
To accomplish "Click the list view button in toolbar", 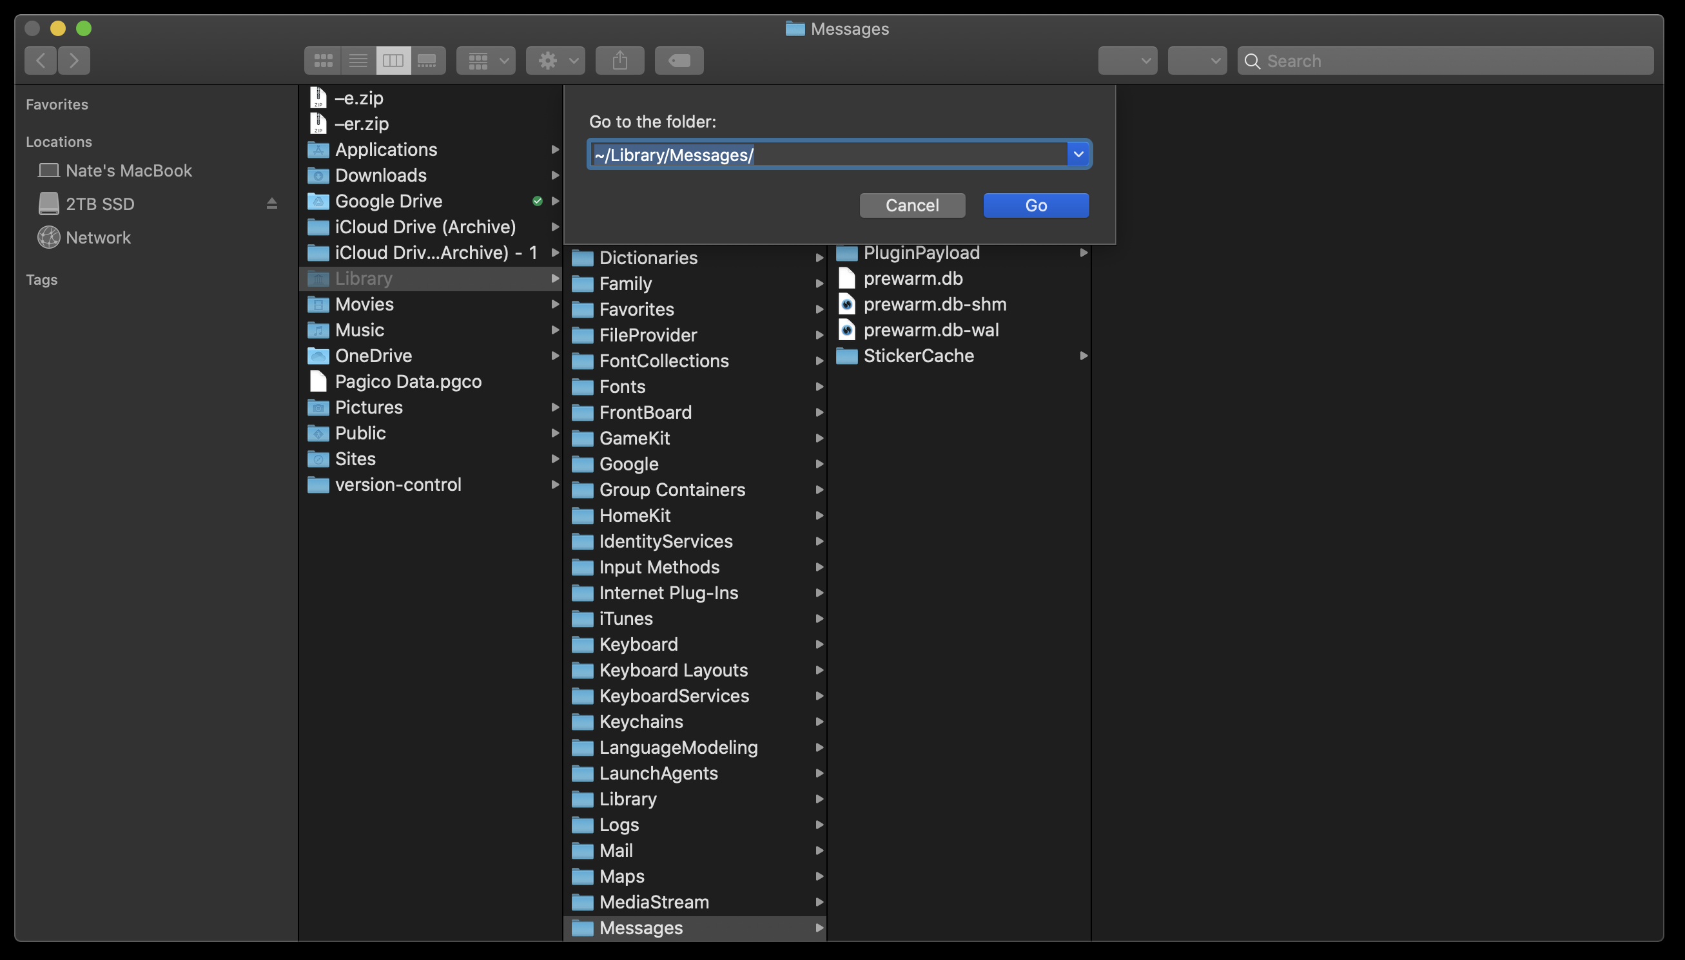I will [356, 59].
